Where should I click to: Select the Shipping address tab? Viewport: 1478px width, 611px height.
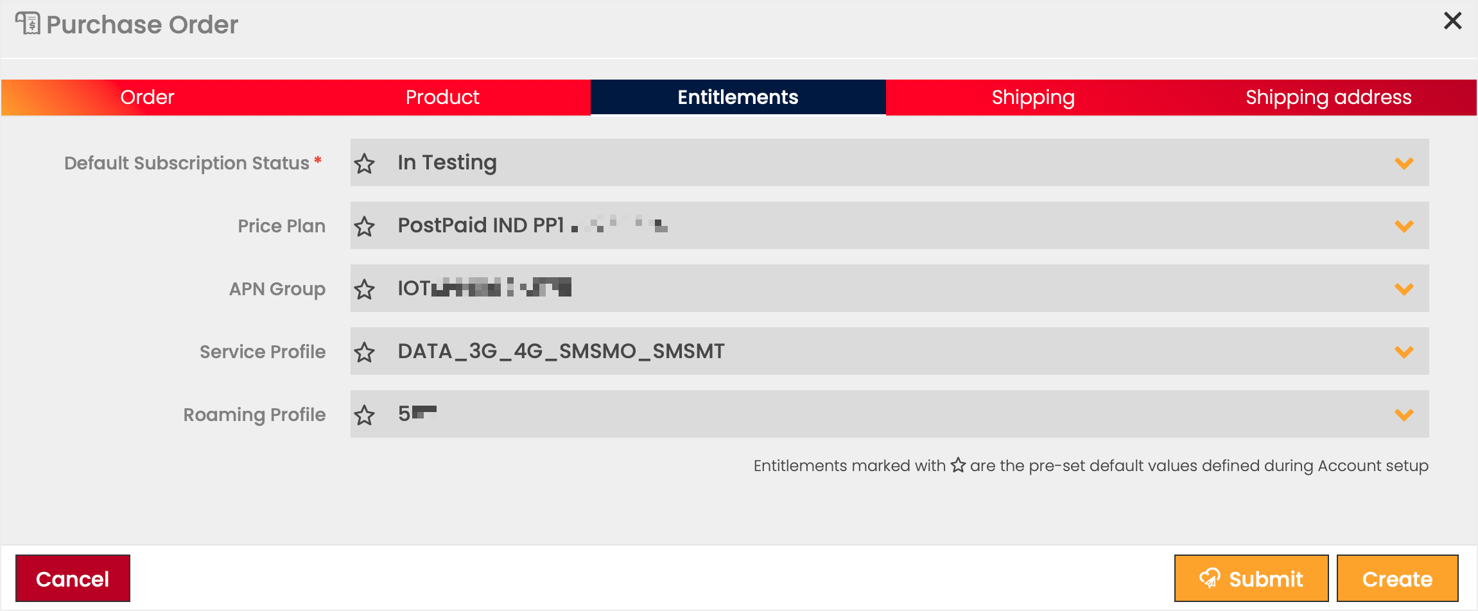(1328, 98)
